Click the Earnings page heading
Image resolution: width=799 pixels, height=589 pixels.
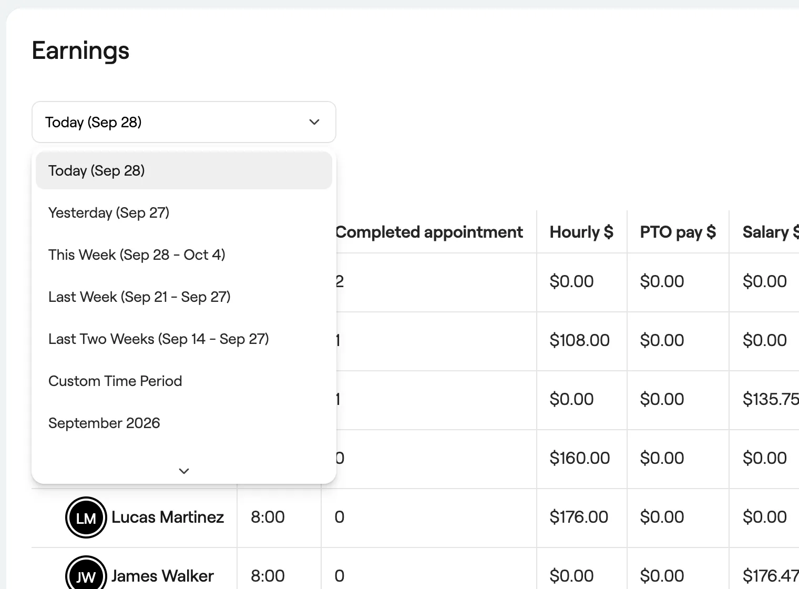(x=80, y=52)
